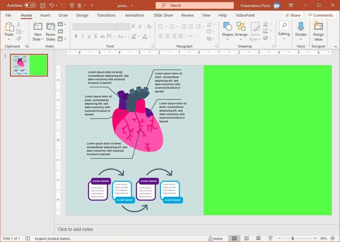Toggle the Notes pane in status bar
This screenshot has height=242, width=340.
pos(216,238)
